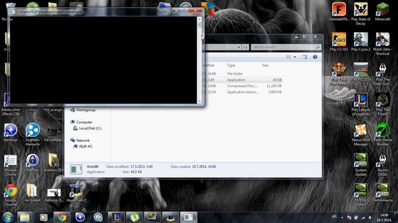Open fifa14-3dm Shortcut icon
The width and height of the screenshot is (398, 223).
coord(382,44)
